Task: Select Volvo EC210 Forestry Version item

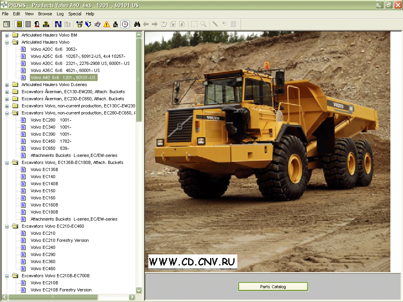Action: pyautogui.click(x=60, y=240)
